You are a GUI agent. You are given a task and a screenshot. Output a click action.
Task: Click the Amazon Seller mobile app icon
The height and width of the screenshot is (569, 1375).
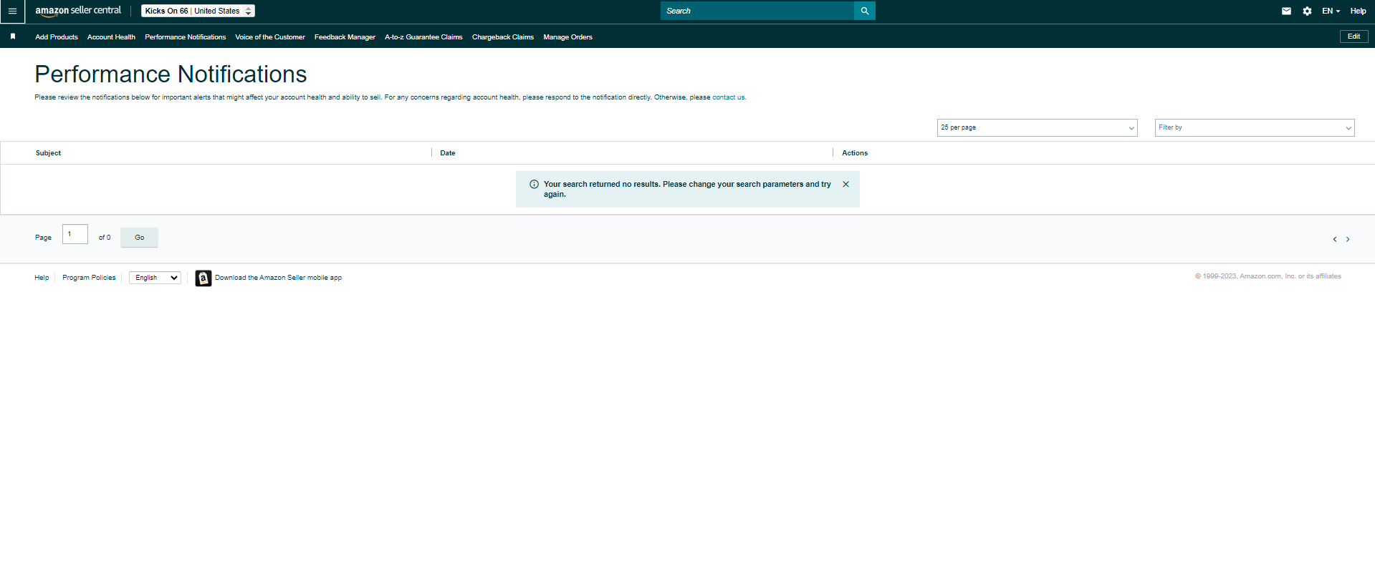click(203, 278)
